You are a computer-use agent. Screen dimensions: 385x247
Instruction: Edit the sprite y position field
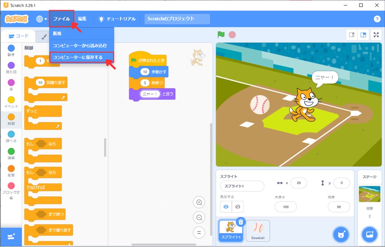point(341,183)
